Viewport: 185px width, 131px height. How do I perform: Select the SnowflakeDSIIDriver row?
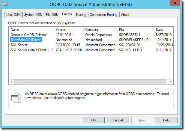coord(26,40)
